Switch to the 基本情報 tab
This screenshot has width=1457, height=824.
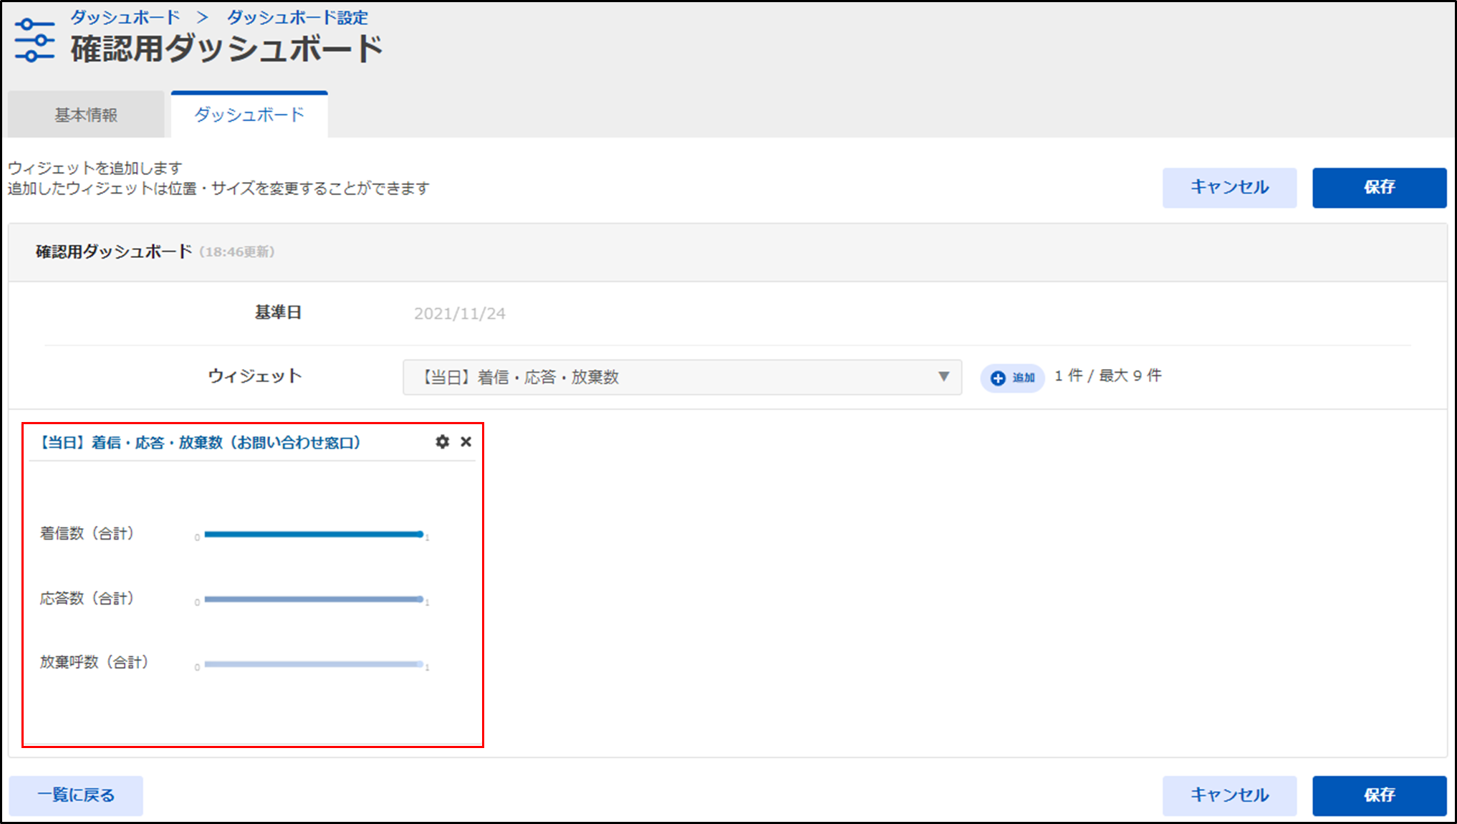pyautogui.click(x=86, y=115)
